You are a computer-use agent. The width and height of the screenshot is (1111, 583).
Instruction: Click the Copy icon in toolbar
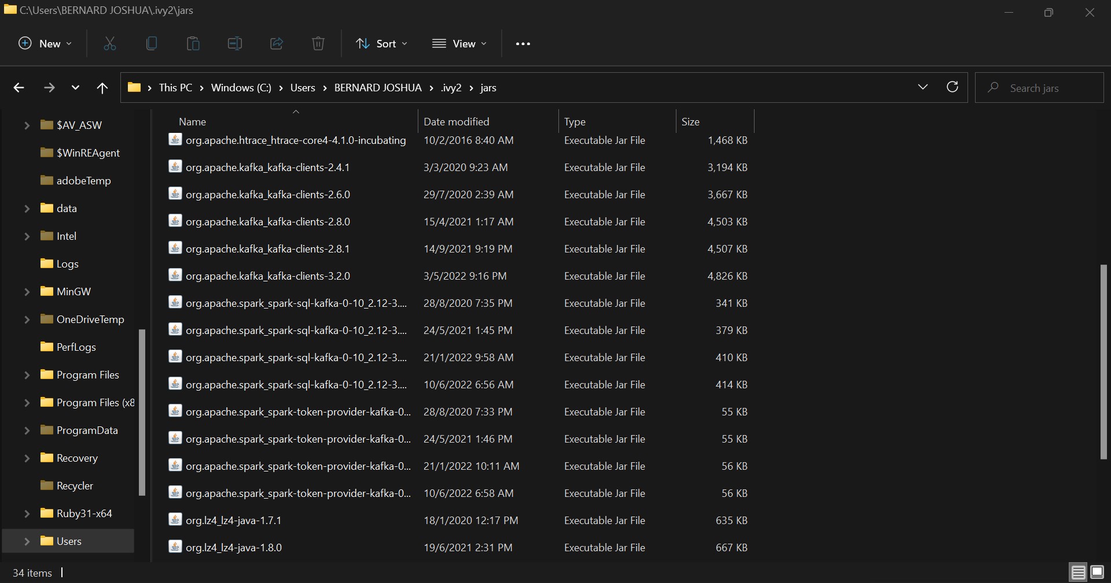click(152, 43)
